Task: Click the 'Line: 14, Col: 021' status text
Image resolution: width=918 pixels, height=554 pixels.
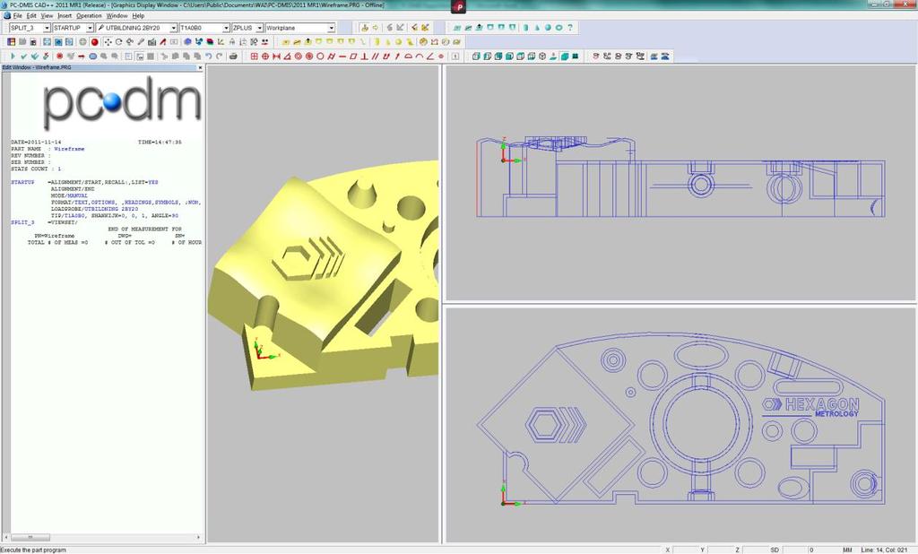Action: pyautogui.click(x=884, y=550)
